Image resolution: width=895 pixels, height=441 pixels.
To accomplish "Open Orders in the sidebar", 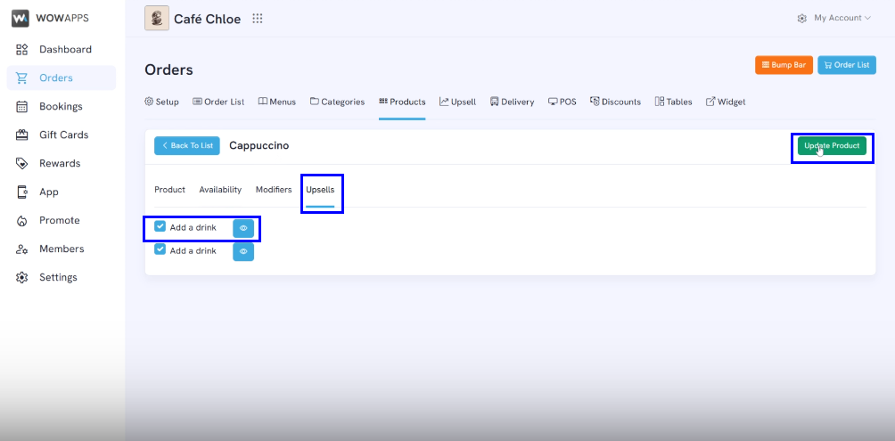I will click(62, 78).
